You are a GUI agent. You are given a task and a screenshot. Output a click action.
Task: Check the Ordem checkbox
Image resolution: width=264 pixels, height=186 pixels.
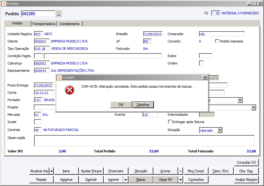(x=201, y=63)
